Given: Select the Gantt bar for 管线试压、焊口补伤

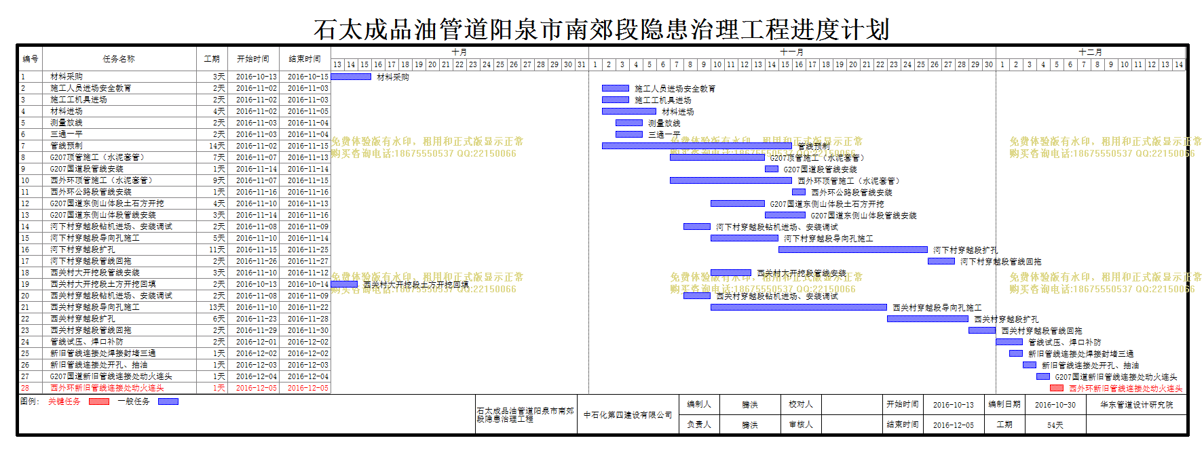Looking at the screenshot, I should tap(1009, 342).
